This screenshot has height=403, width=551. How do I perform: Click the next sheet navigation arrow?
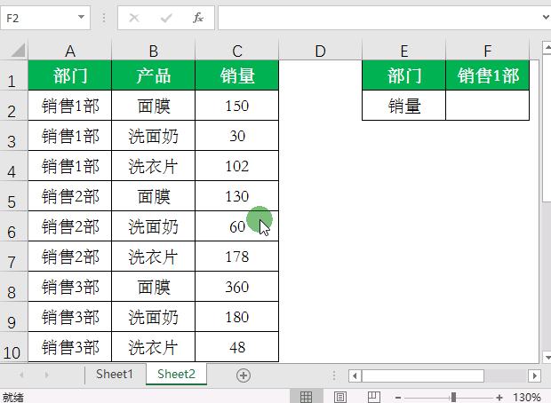click(x=47, y=375)
